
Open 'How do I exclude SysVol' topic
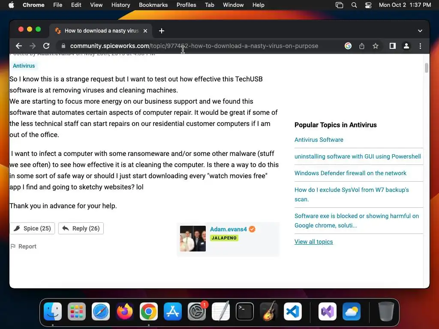tap(352, 194)
